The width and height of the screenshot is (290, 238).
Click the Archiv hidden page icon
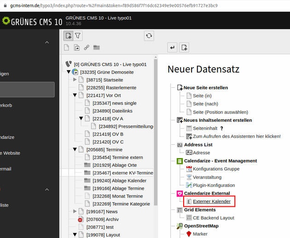81,219
